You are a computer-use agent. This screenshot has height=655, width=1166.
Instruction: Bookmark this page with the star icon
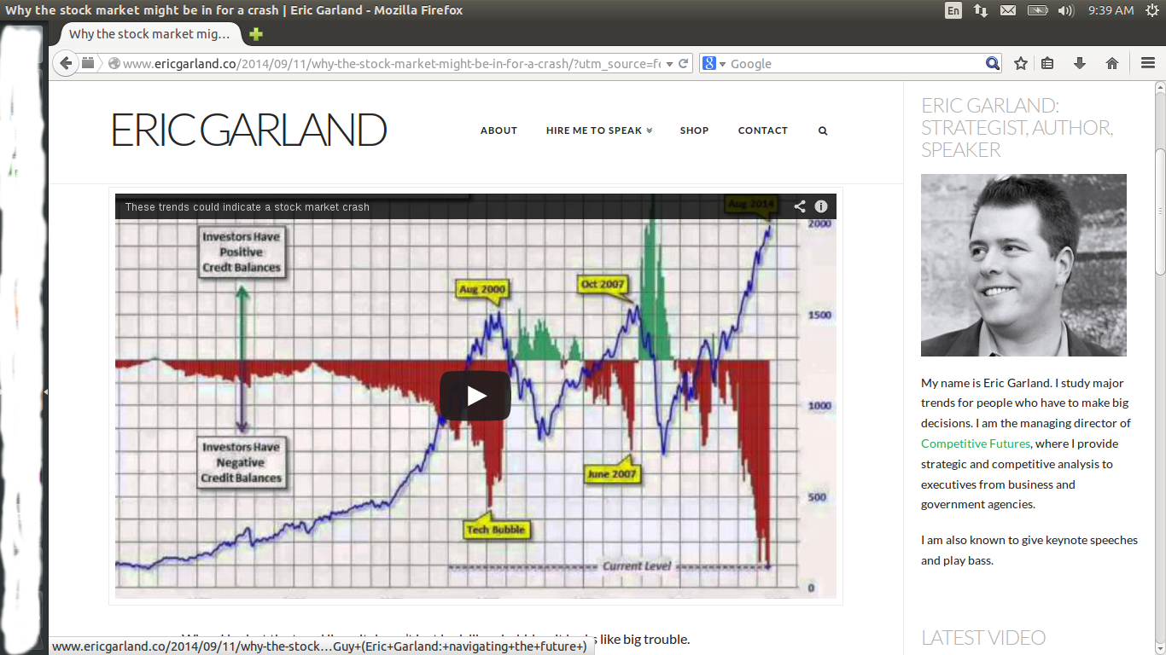coord(1021,63)
